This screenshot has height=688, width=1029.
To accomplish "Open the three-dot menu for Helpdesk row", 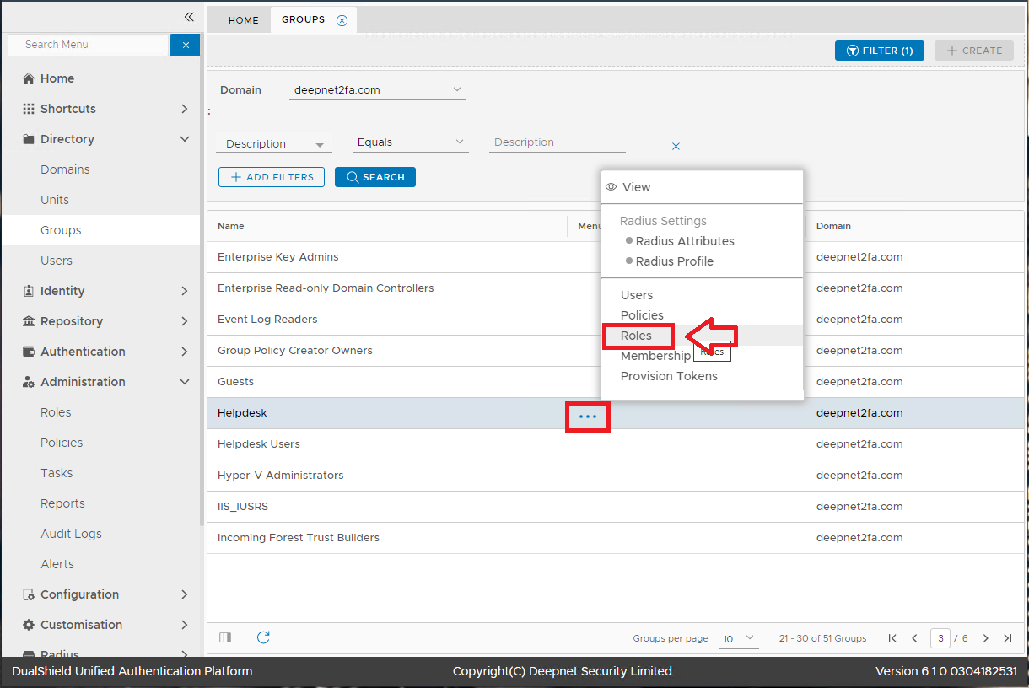I will point(587,417).
